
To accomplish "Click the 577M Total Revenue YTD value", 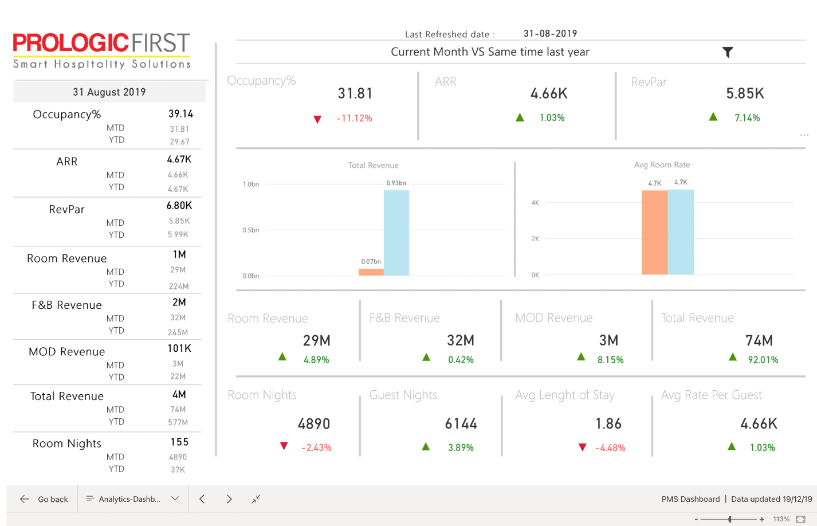I will pyautogui.click(x=178, y=422).
